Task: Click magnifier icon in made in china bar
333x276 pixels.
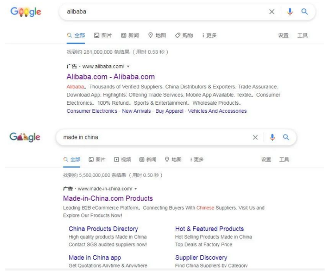Action: coord(286,137)
